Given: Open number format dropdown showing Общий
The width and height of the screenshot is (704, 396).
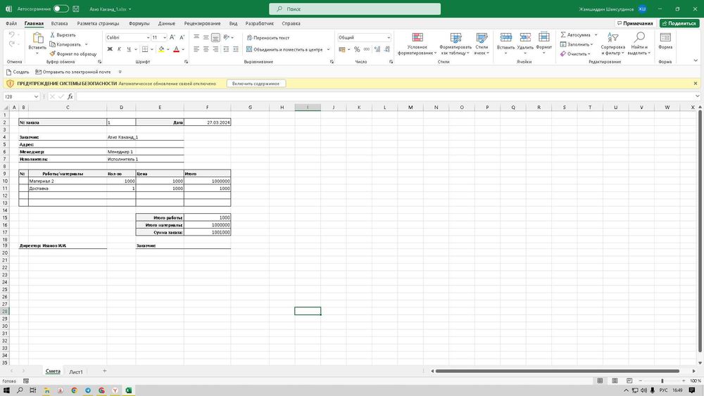Looking at the screenshot, I should point(389,38).
